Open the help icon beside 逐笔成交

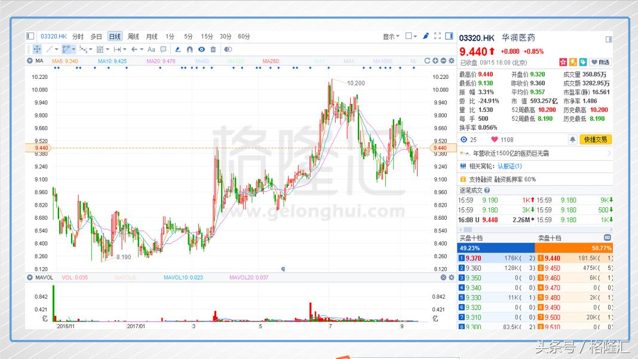pos(487,190)
